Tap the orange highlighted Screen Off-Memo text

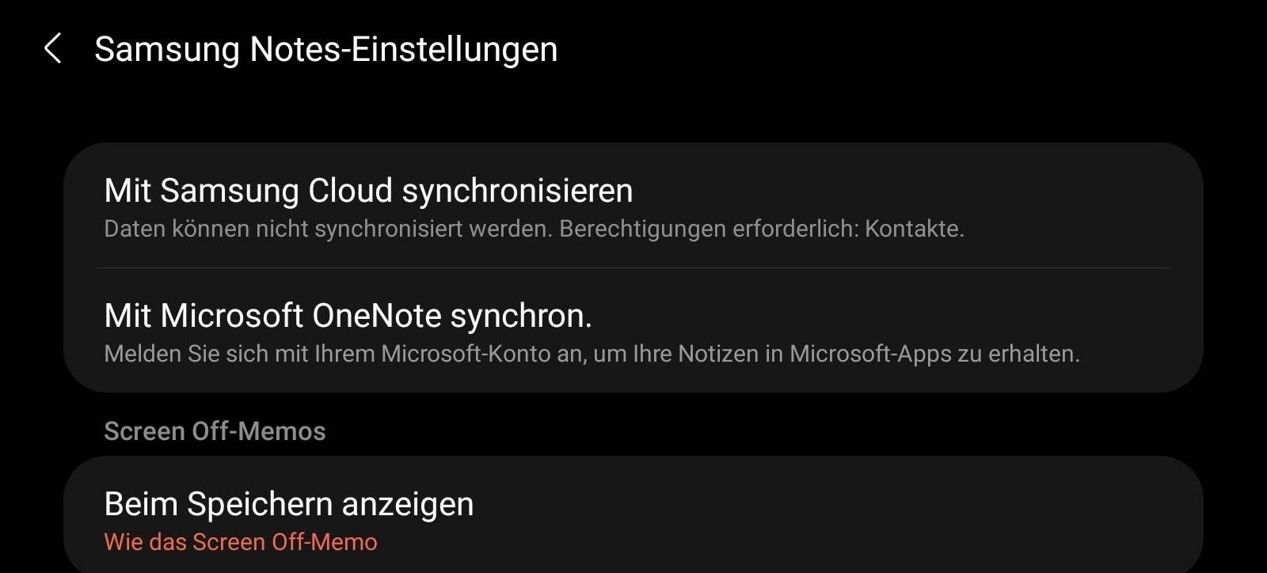(x=241, y=541)
